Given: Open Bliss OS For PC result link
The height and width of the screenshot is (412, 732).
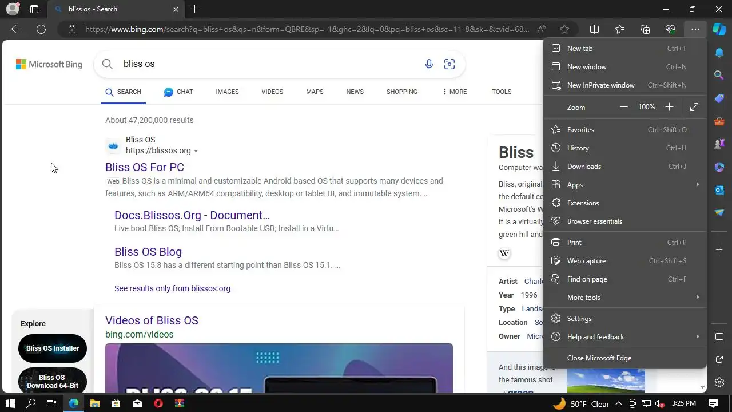Looking at the screenshot, I should (x=145, y=167).
